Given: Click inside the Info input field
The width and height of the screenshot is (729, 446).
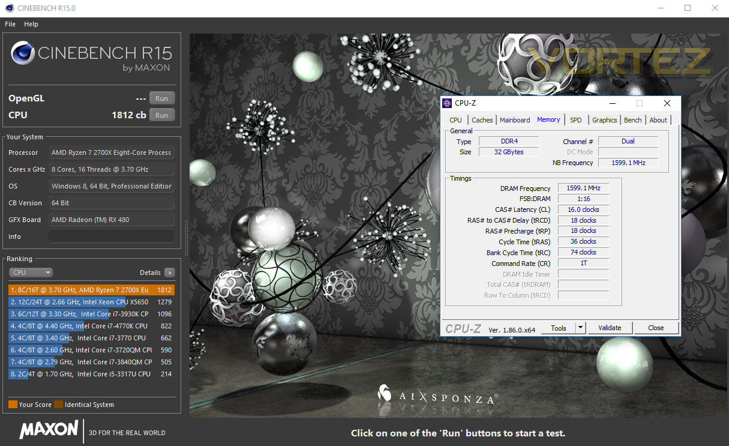Looking at the screenshot, I should (x=111, y=237).
